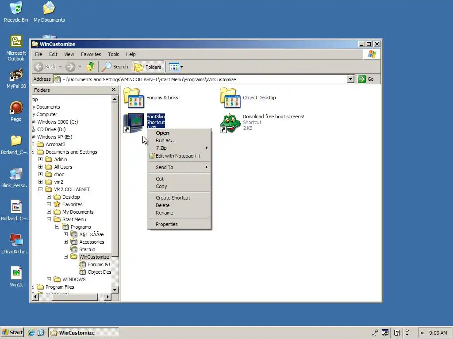
Task: Choose Properties in the context menu
Action: click(x=180, y=224)
